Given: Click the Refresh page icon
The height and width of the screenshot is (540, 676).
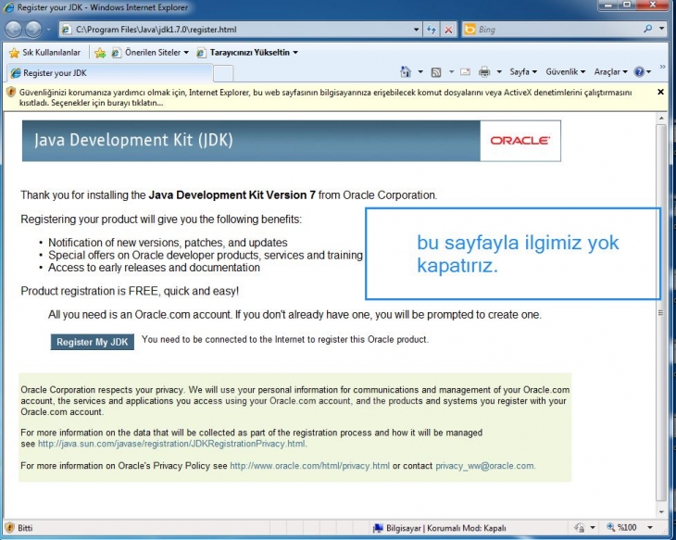Looking at the screenshot, I should coord(432,30).
